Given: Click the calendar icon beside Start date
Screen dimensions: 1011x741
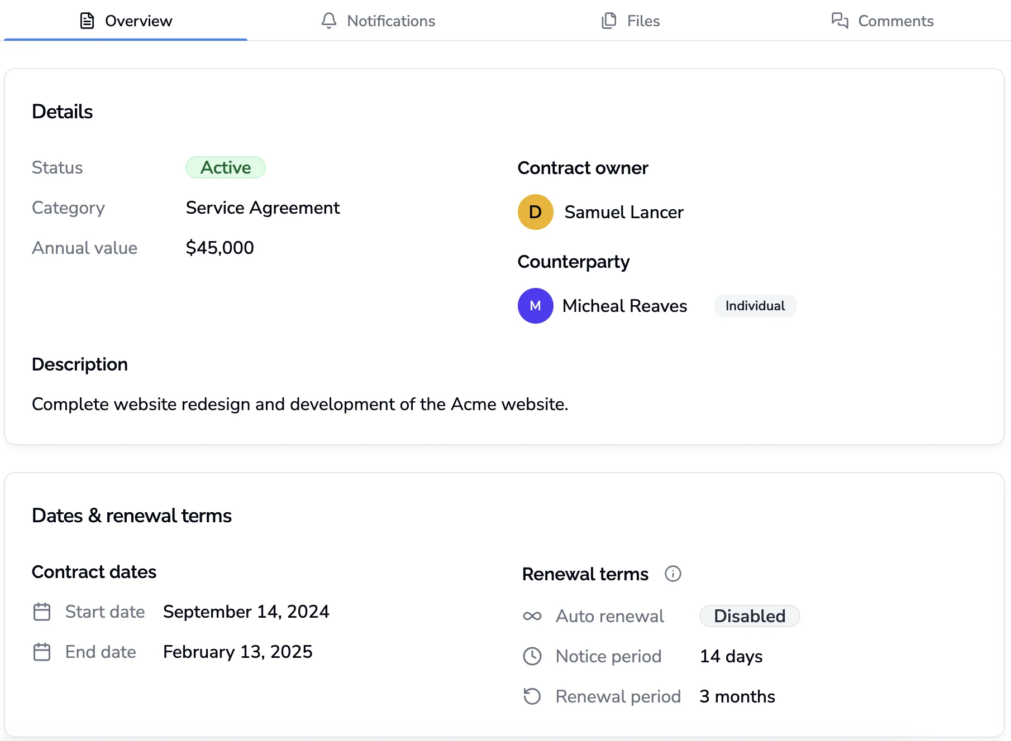Looking at the screenshot, I should 41,612.
